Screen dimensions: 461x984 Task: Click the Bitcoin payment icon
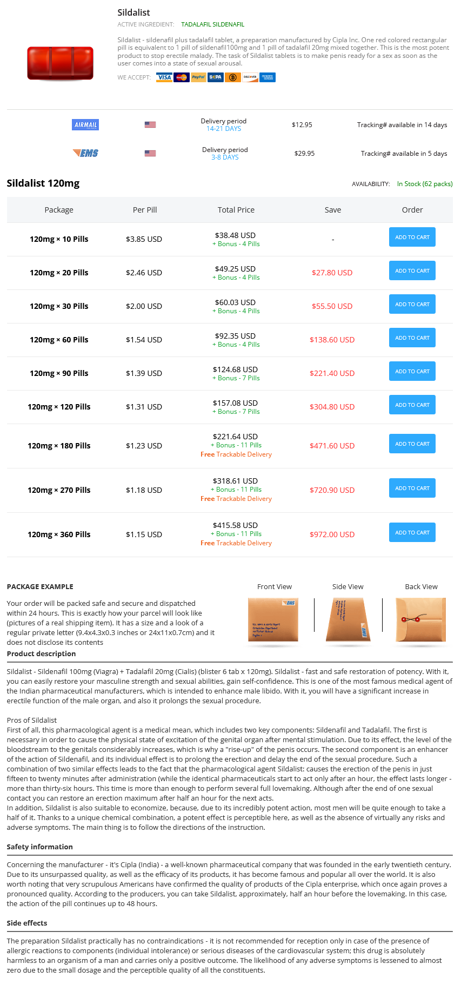pyautogui.click(x=233, y=77)
